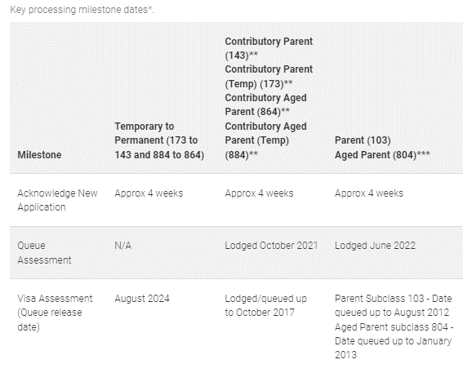Image resolution: width=463 pixels, height=373 pixels.
Task: Click the 'Key processing milestone dates' caption
Action: tap(82, 10)
